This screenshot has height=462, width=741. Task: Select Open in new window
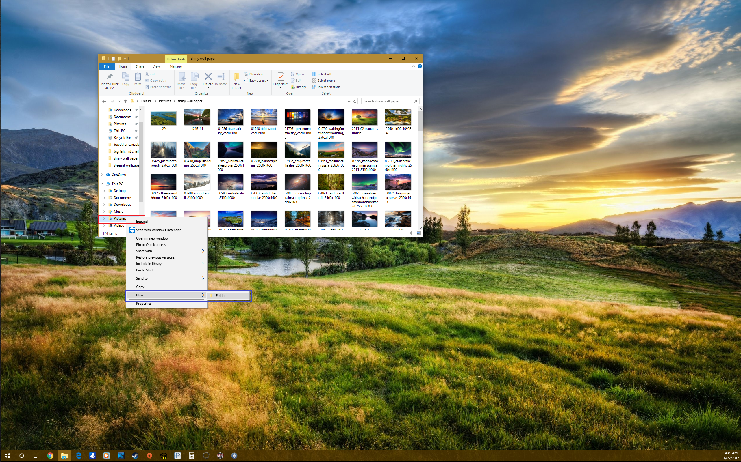click(167, 238)
